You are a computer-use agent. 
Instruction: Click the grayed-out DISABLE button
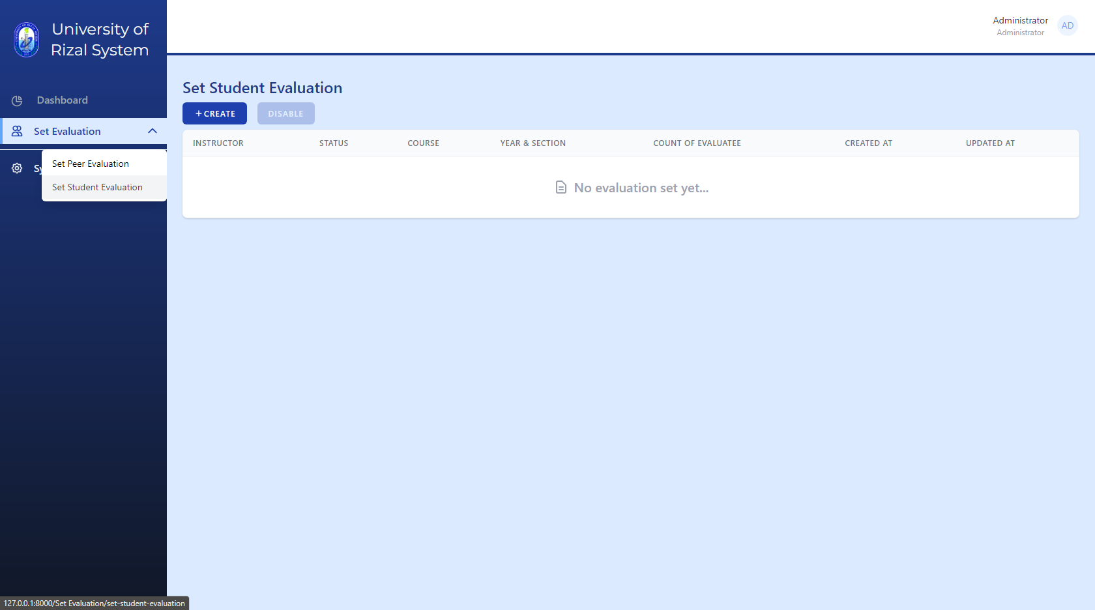point(285,113)
